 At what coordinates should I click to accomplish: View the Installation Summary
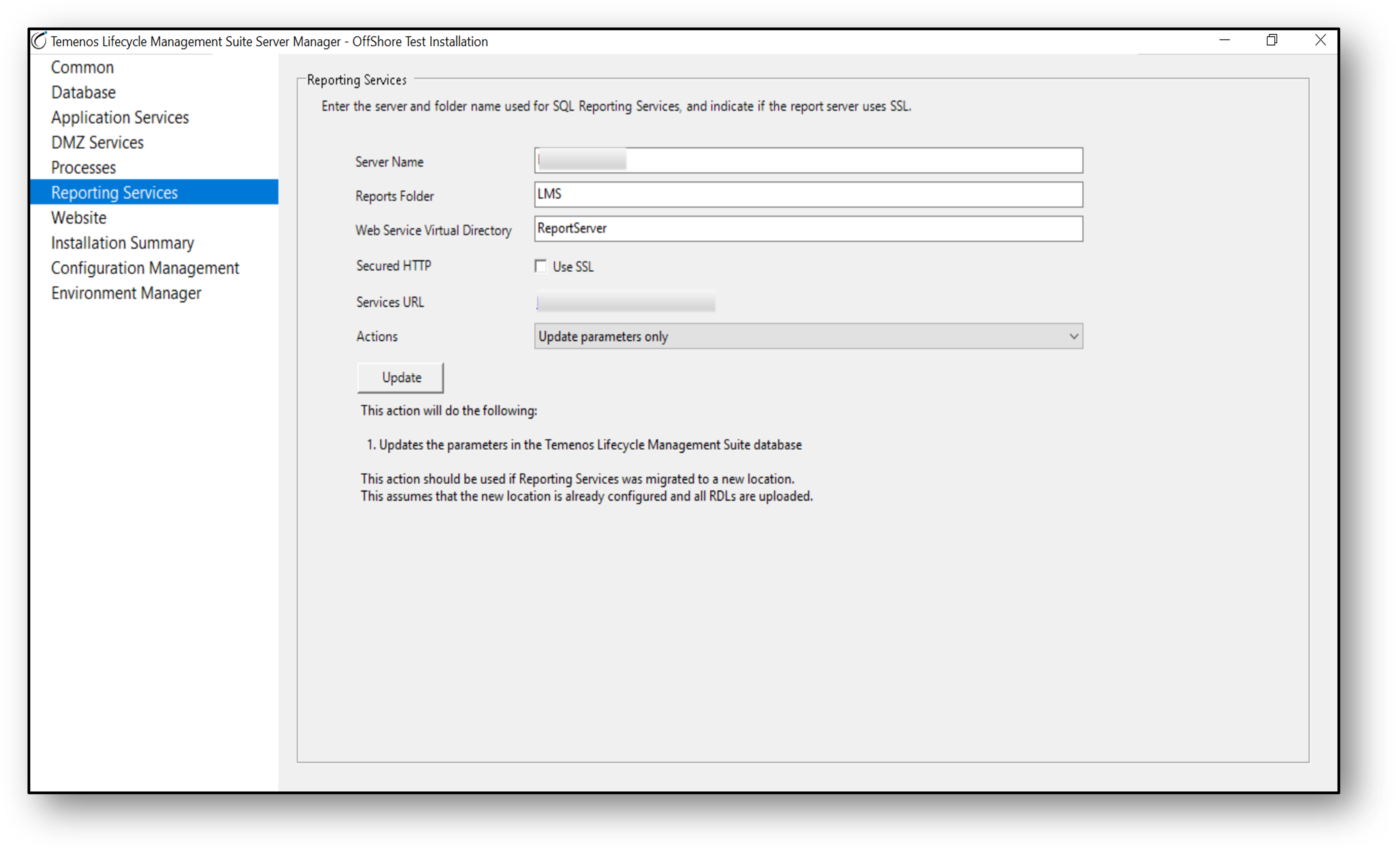(x=123, y=243)
